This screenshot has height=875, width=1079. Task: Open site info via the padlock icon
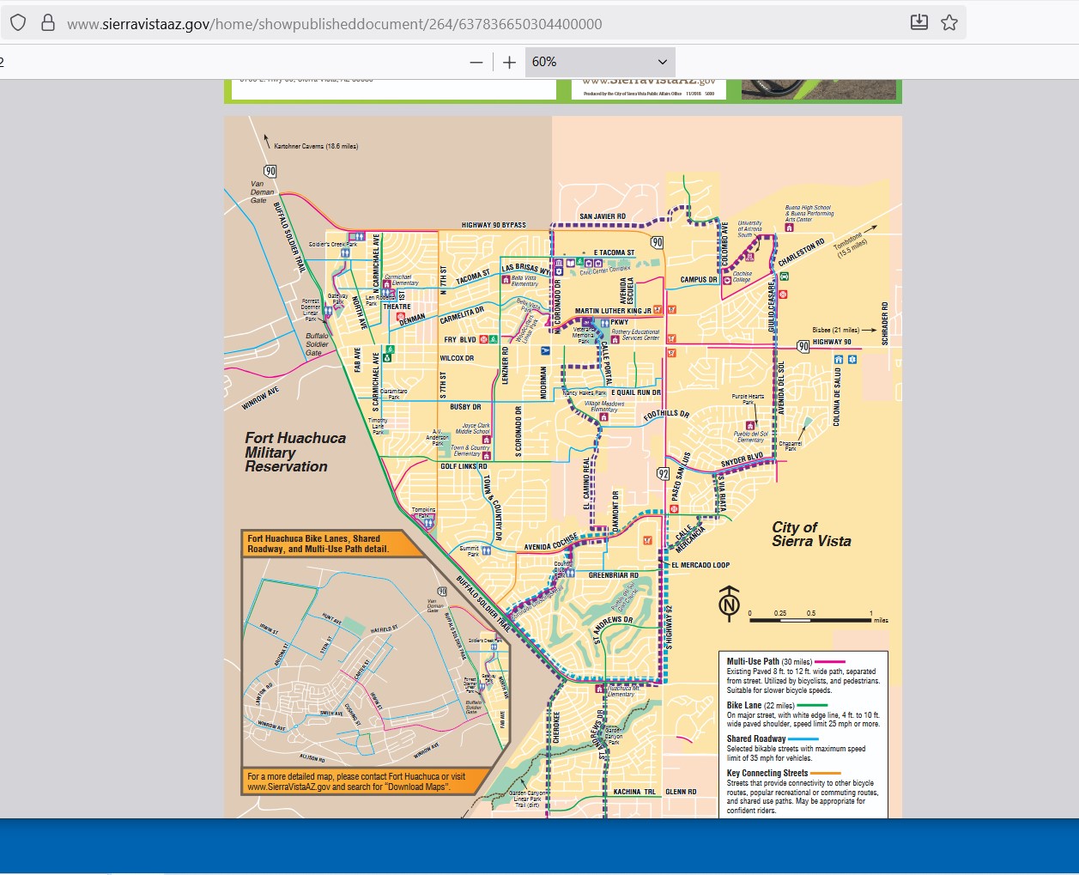pyautogui.click(x=47, y=23)
